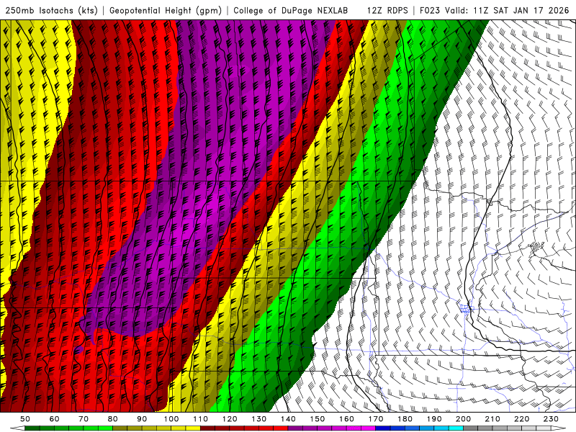Select the dark olive swatch starting at 80

[x=120, y=428]
